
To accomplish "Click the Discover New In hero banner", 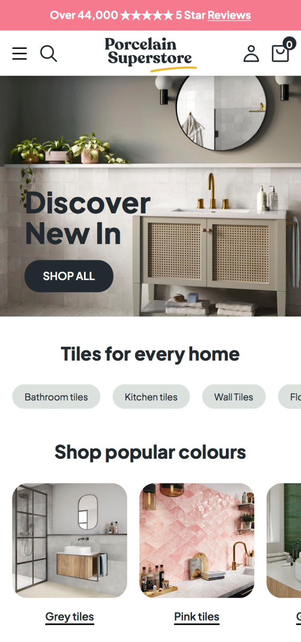I will [150, 196].
